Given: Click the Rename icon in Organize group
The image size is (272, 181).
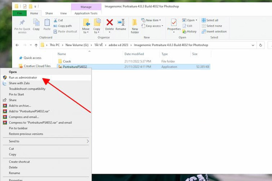Looking at the screenshot, I should [x=121, y=22].
